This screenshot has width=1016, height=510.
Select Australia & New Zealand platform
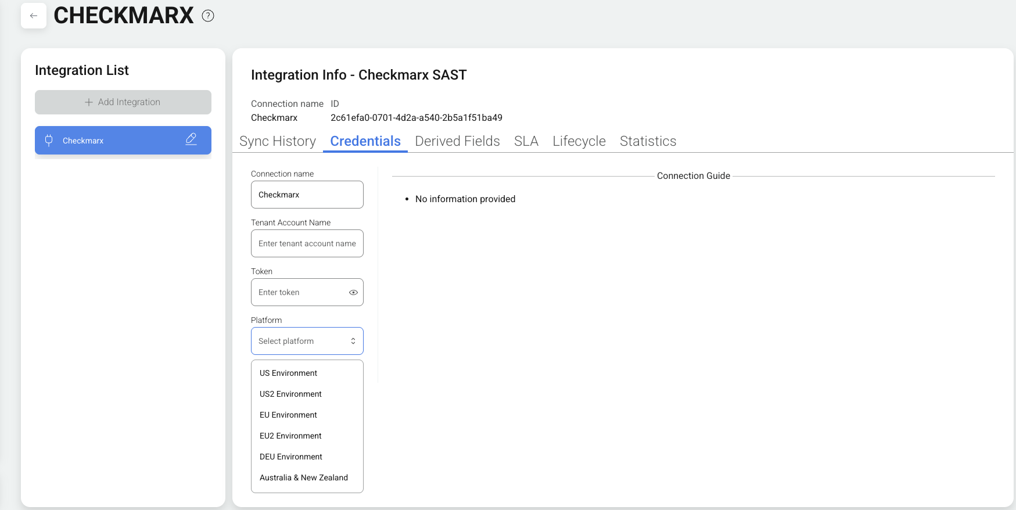[303, 477]
